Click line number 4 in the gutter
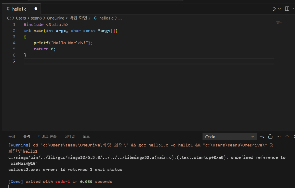Screen dimensions: 295x188 click(x=14, y=43)
